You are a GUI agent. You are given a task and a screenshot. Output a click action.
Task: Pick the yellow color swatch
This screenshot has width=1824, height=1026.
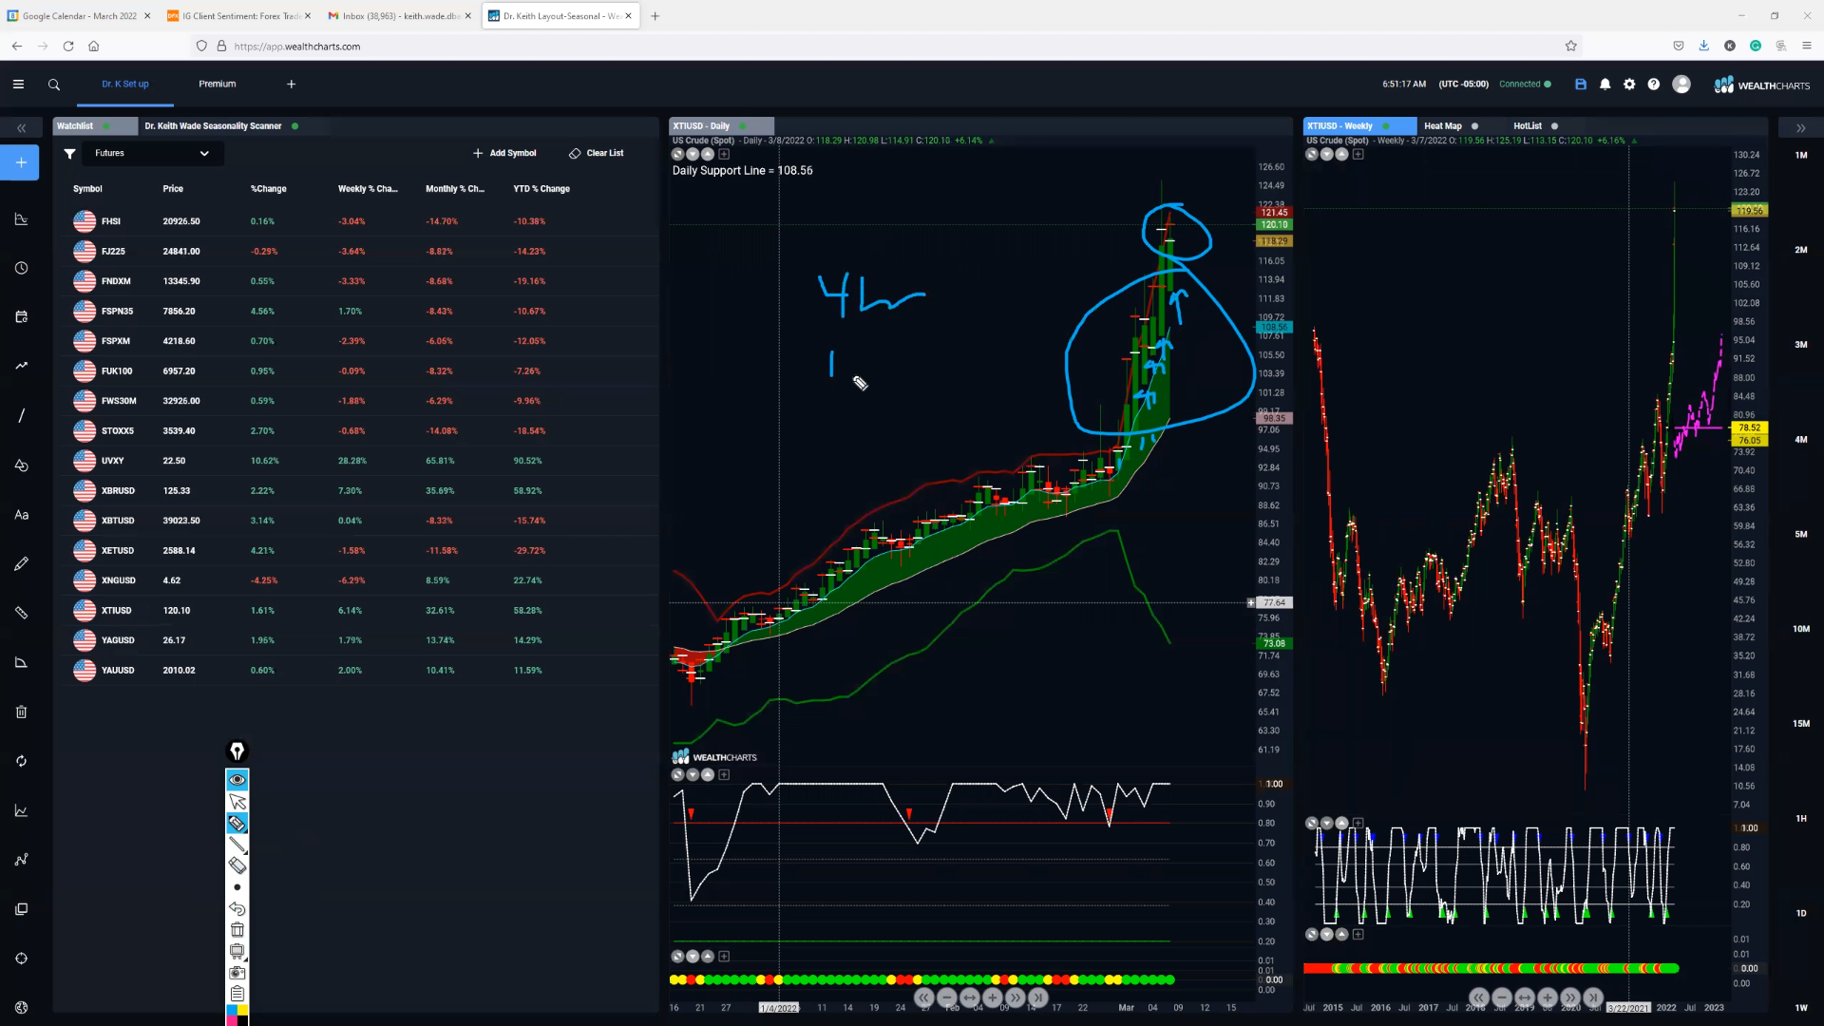tap(243, 1011)
